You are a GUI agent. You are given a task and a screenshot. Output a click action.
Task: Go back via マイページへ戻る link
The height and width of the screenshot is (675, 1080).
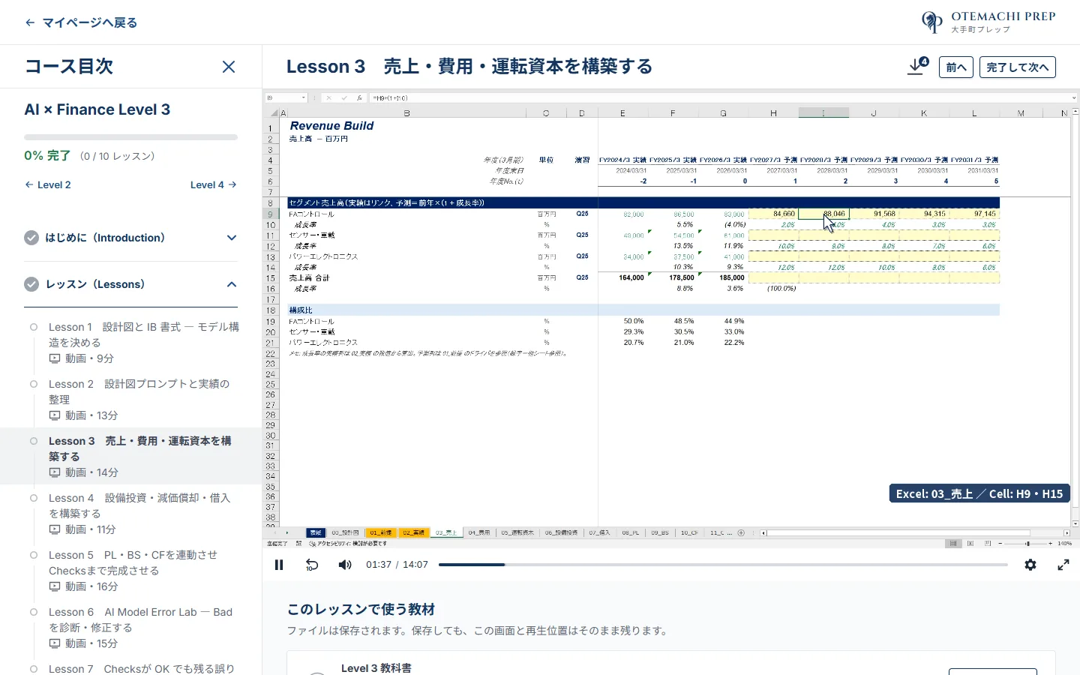pyautogui.click(x=81, y=22)
